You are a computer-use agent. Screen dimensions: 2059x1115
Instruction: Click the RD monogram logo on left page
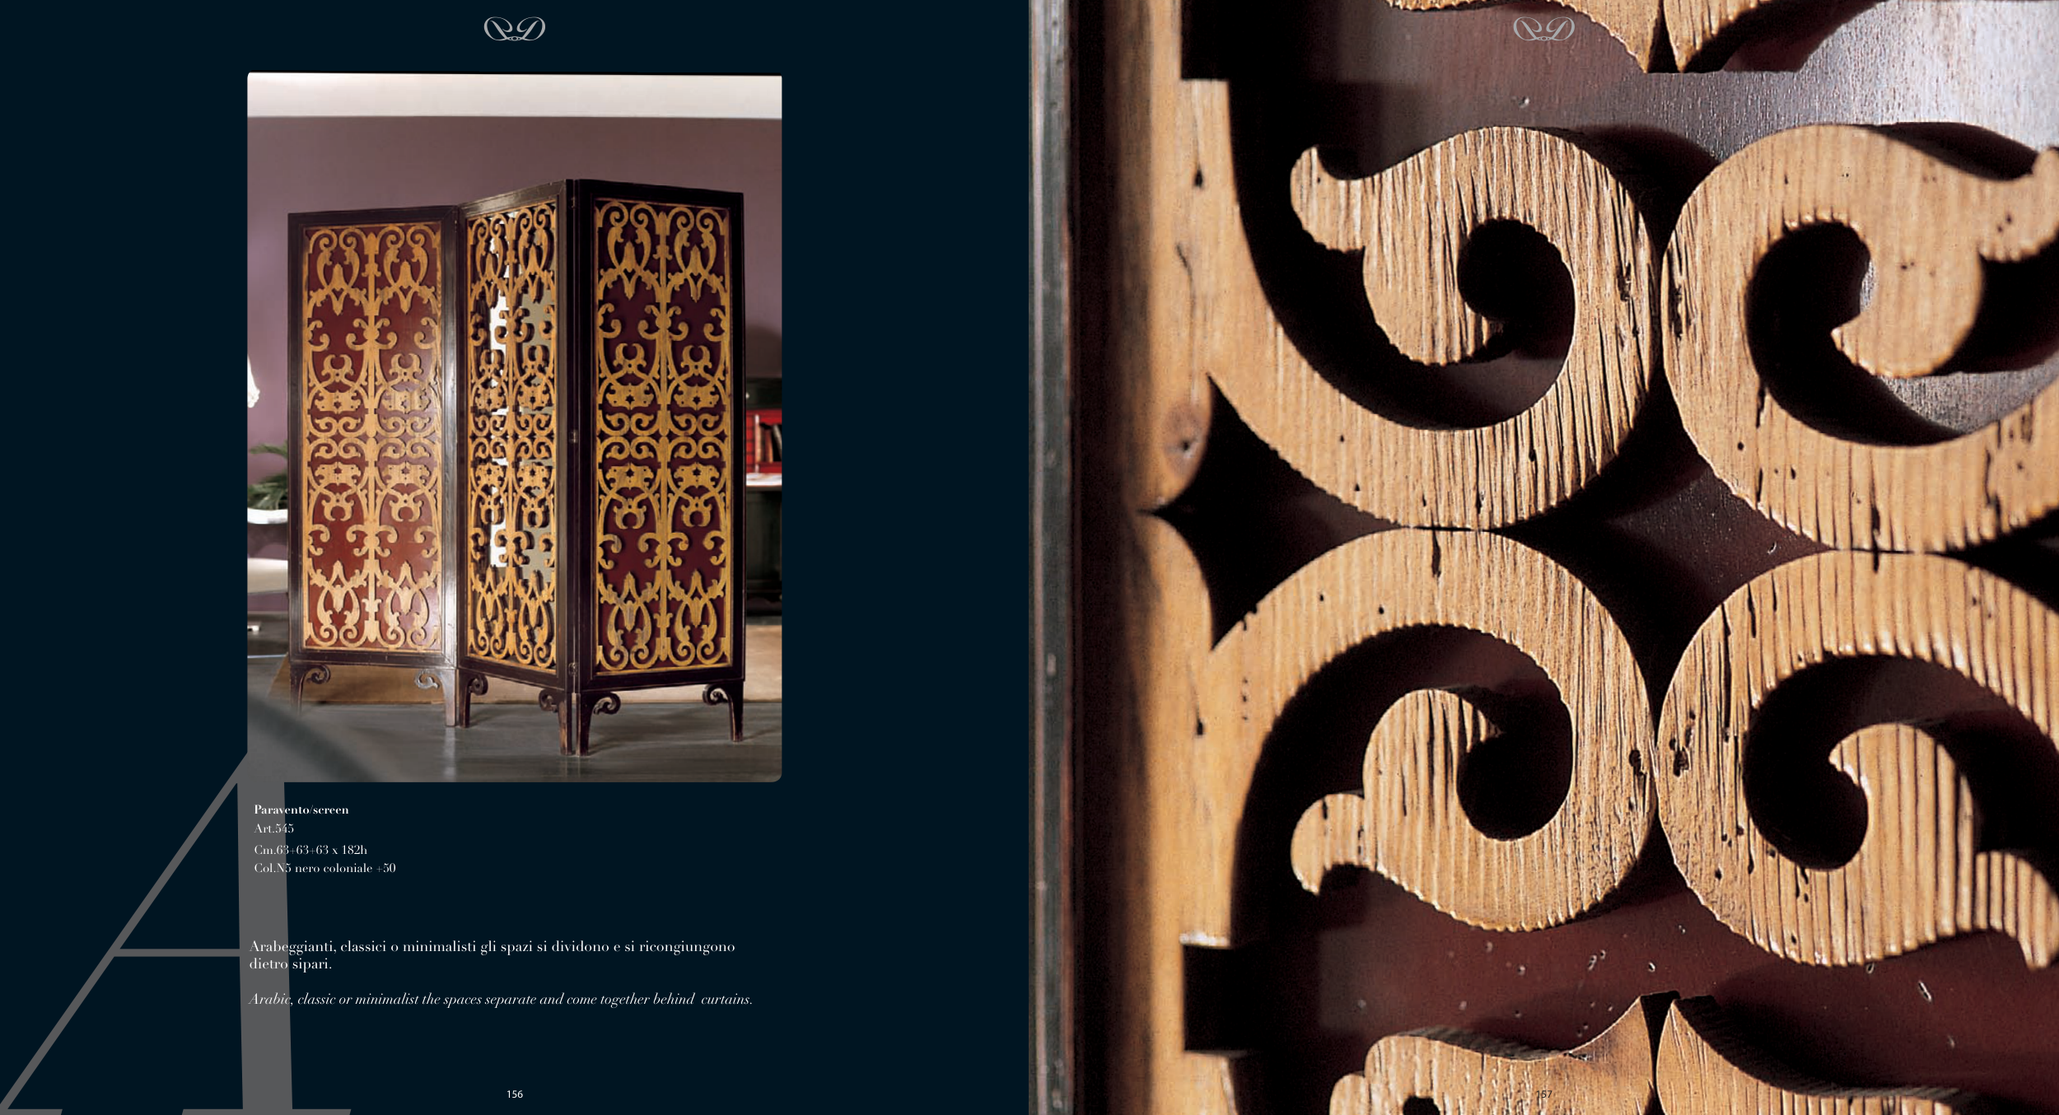(x=515, y=30)
